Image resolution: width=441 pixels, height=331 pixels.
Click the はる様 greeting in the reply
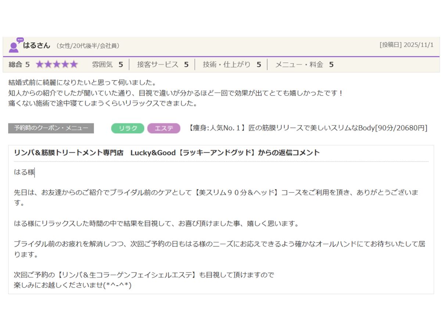(x=24, y=172)
